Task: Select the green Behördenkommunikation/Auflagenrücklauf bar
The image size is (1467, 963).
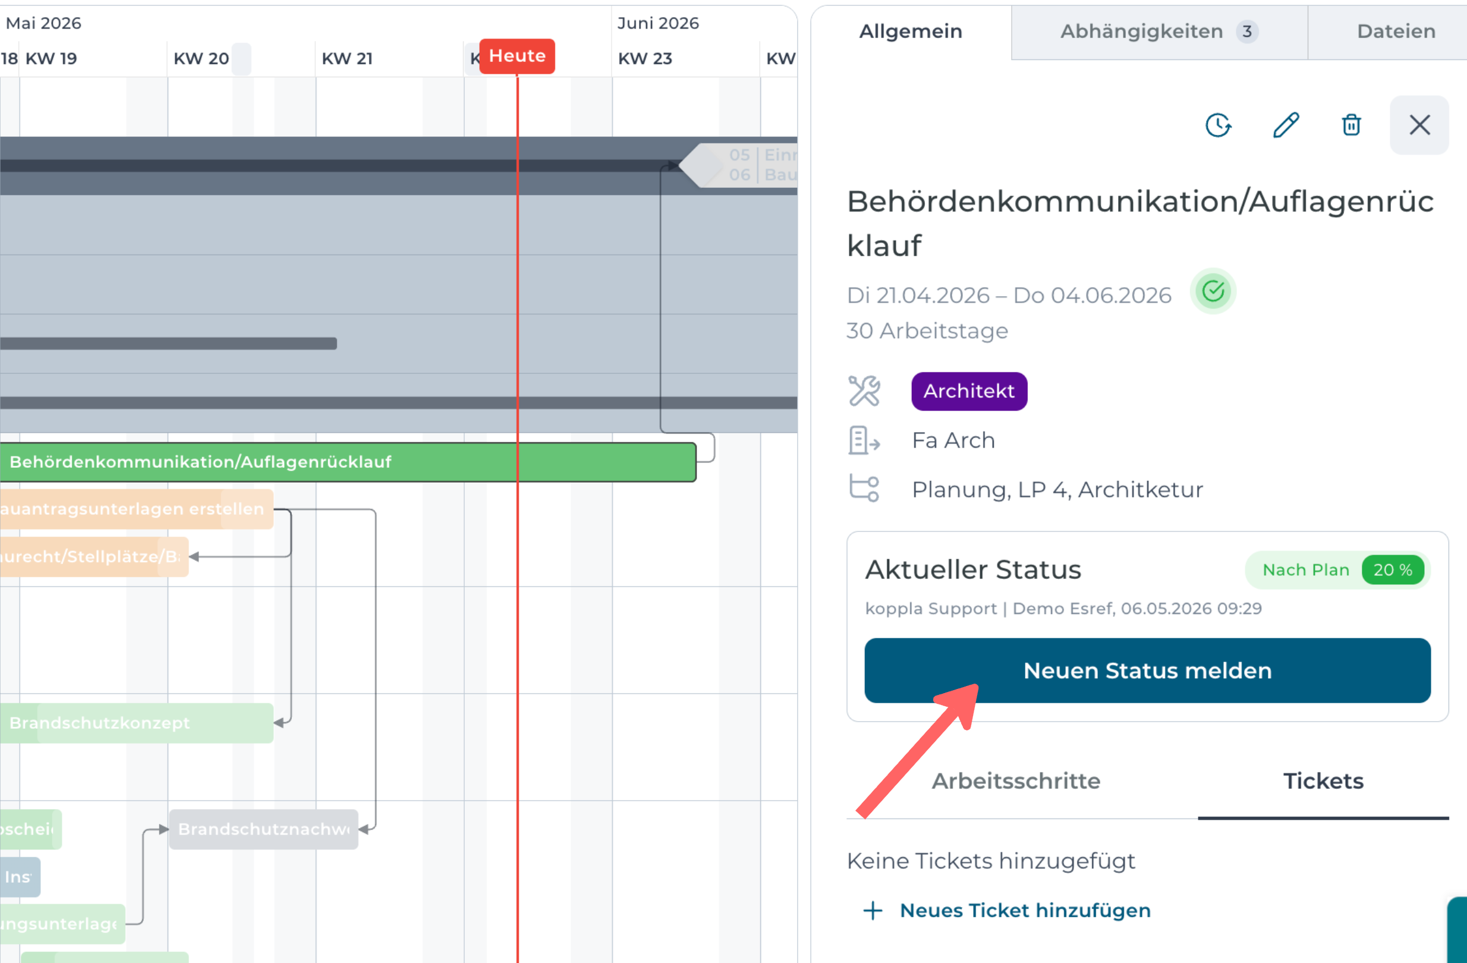Action: (x=348, y=462)
